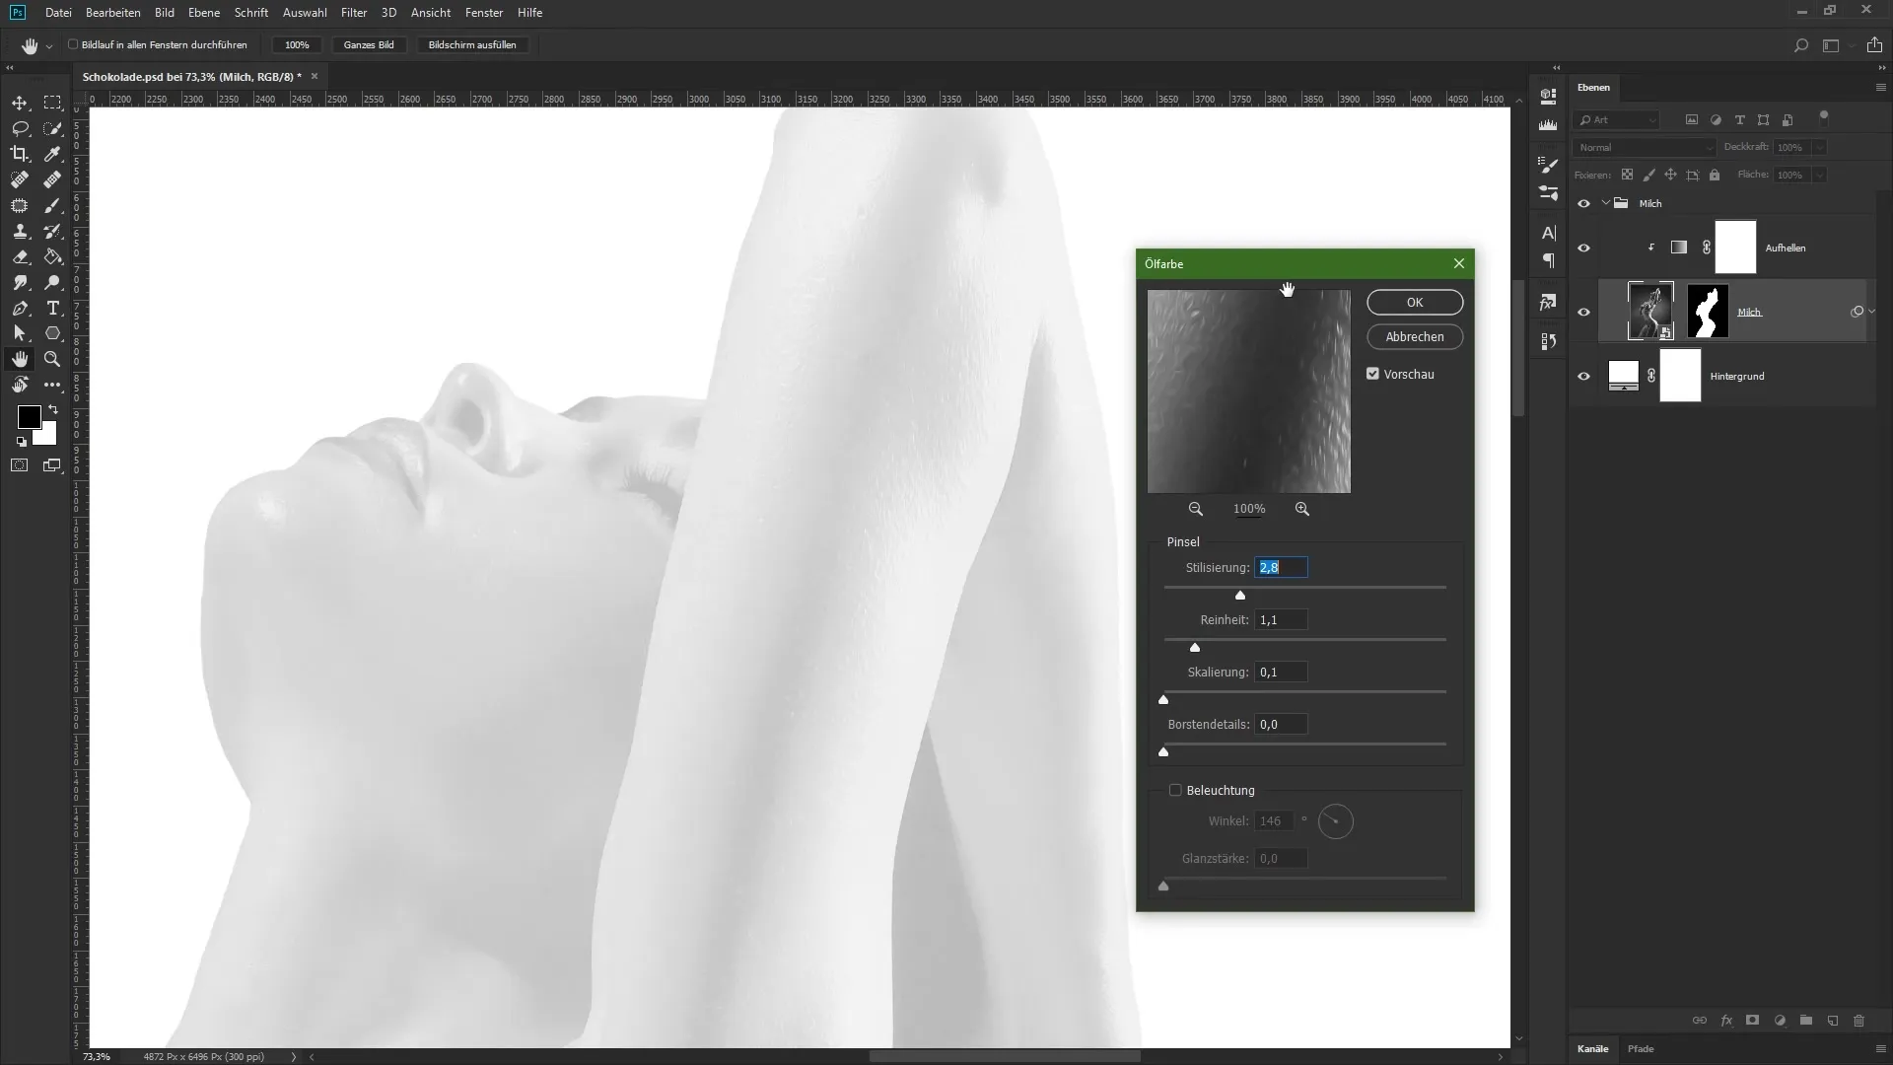Hide the Aufhellen layer eye
The width and height of the screenshot is (1893, 1065).
pyautogui.click(x=1583, y=248)
